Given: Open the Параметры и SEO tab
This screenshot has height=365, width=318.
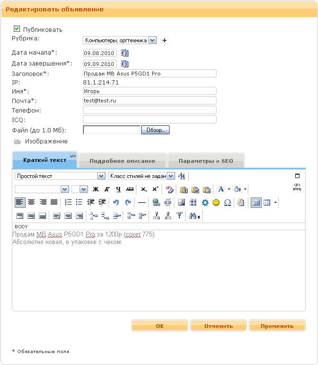Looking at the screenshot, I should (x=206, y=161).
